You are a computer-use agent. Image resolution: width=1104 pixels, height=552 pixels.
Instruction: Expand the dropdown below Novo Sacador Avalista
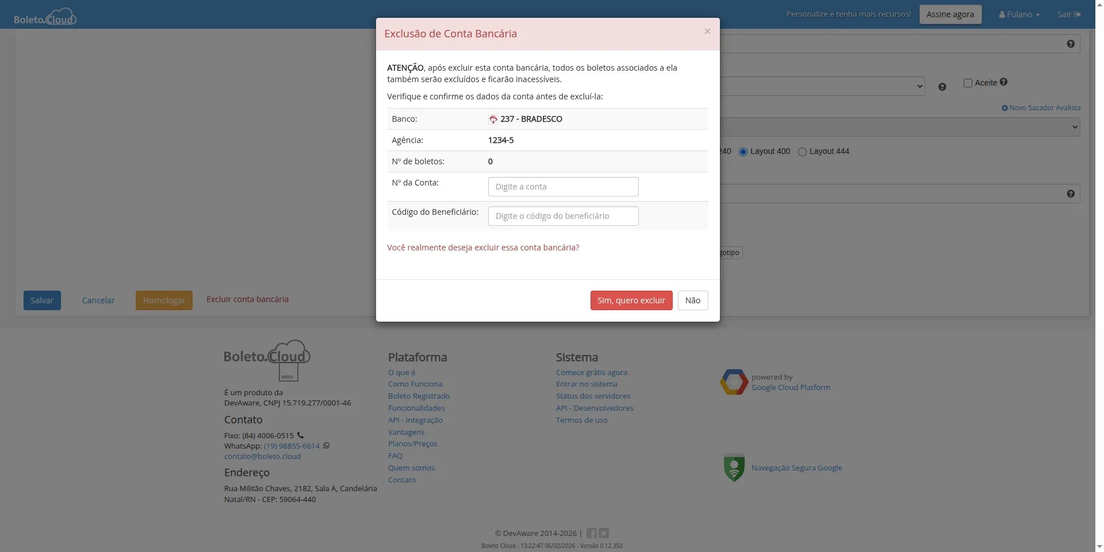tap(900, 127)
